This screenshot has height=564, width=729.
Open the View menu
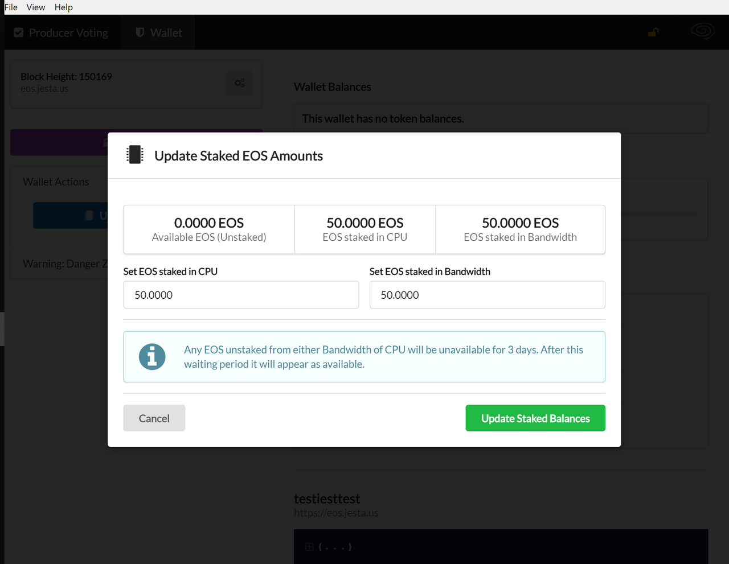[36, 7]
